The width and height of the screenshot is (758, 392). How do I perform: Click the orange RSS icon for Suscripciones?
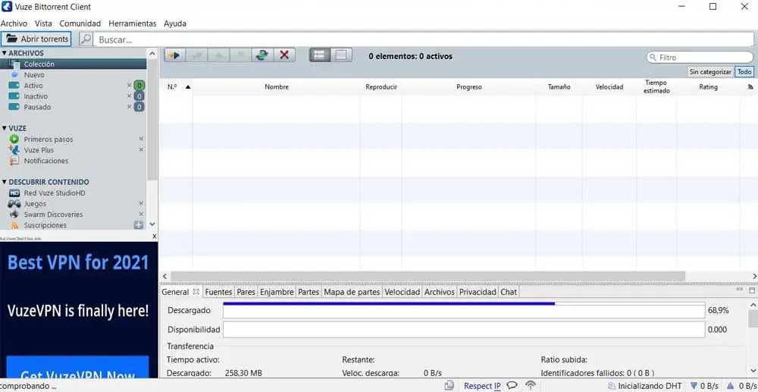pos(14,225)
